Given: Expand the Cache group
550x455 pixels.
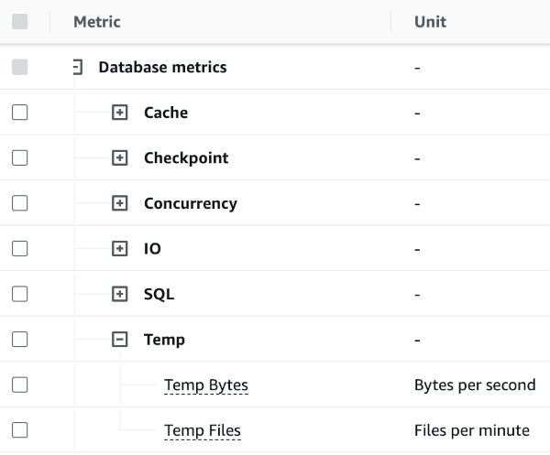Looking at the screenshot, I should coord(119,113).
